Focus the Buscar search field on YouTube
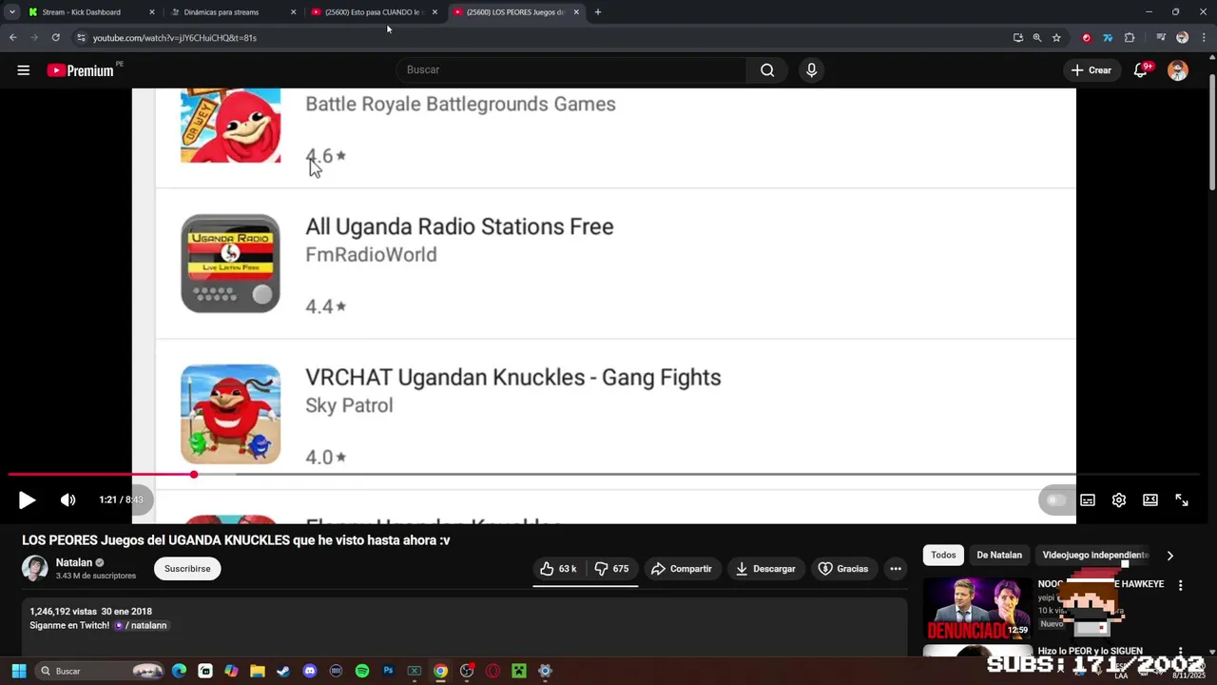Viewport: 1217px width, 685px height. coord(572,69)
